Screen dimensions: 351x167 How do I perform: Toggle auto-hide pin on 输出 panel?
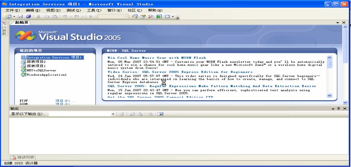[338, 109]
